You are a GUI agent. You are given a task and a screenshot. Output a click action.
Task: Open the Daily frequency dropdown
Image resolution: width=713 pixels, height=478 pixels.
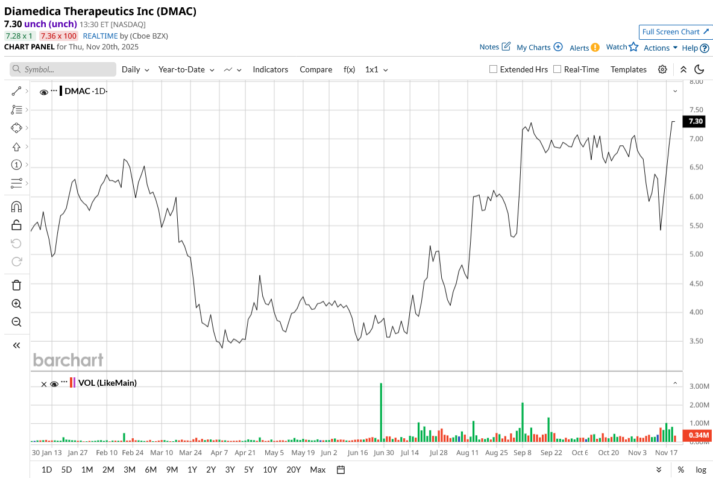click(136, 69)
